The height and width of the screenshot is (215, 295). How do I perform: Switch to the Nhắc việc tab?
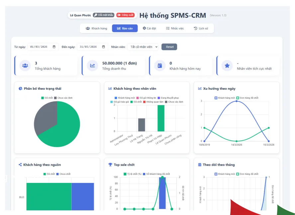coord(175,28)
